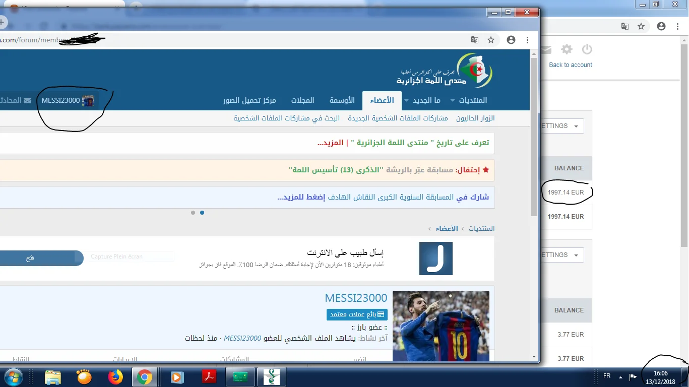
Task: Click the Back to account link
Action: [x=571, y=65]
